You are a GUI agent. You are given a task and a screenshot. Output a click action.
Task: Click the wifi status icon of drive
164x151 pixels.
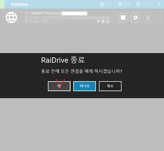click(x=99, y=21)
